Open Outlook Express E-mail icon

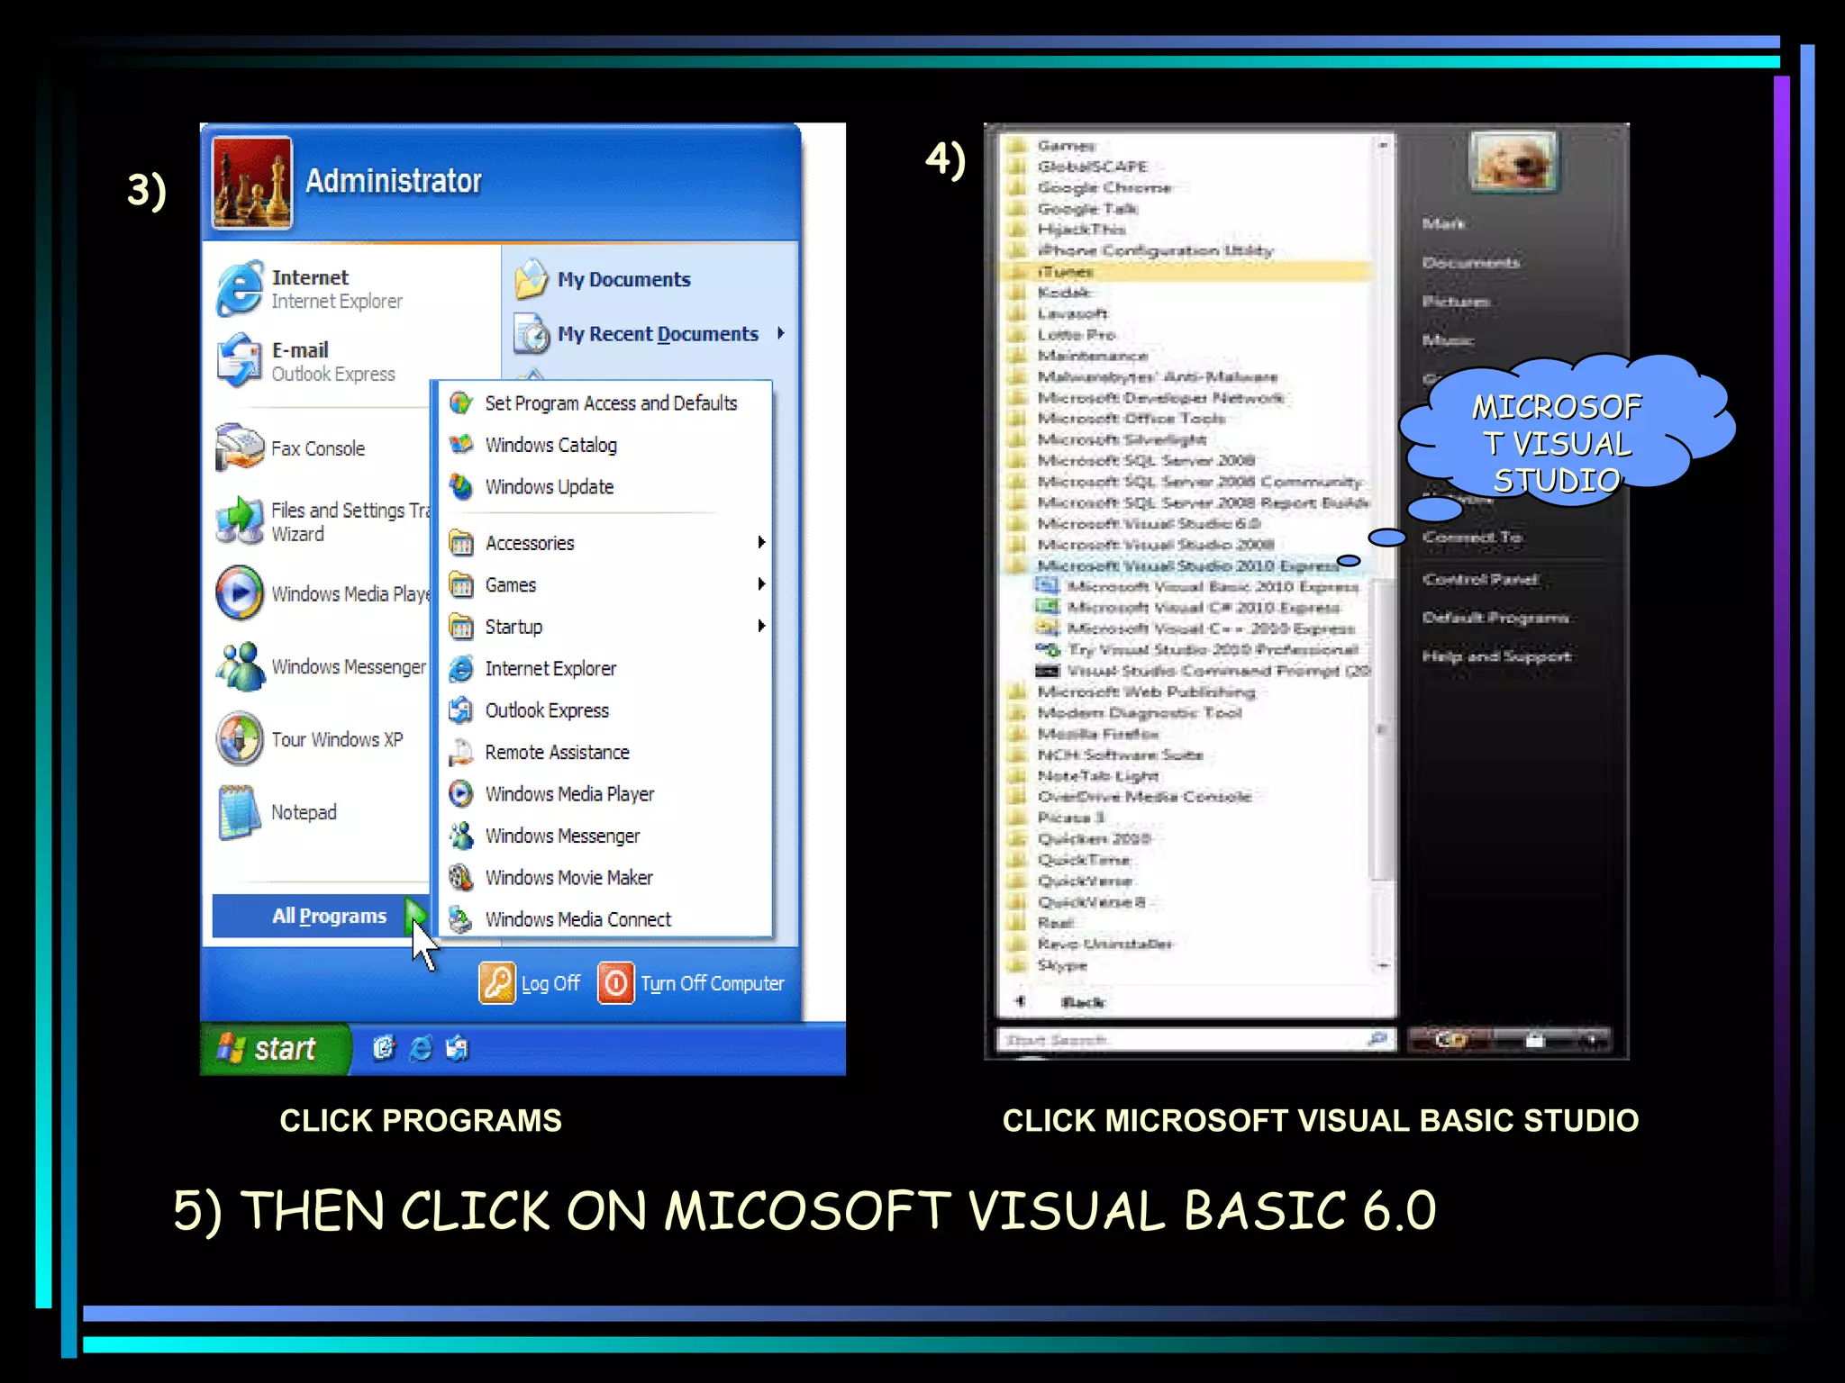point(240,360)
